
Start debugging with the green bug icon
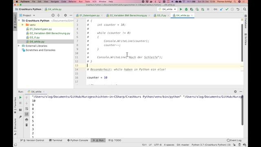click(x=186, y=9)
